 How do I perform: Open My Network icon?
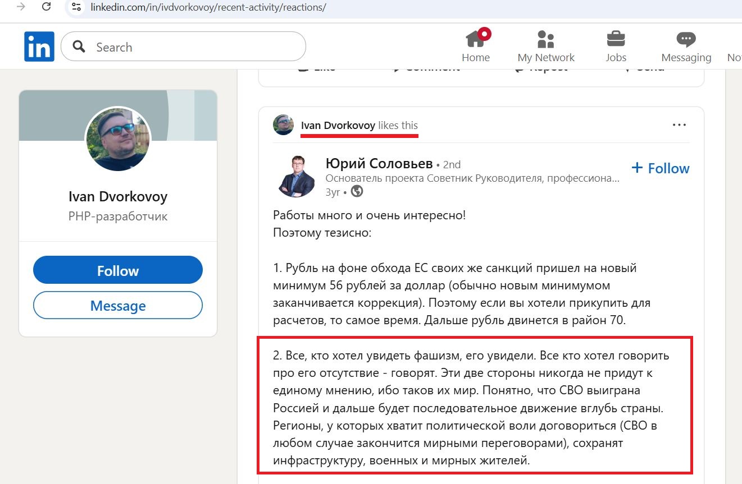point(545,39)
